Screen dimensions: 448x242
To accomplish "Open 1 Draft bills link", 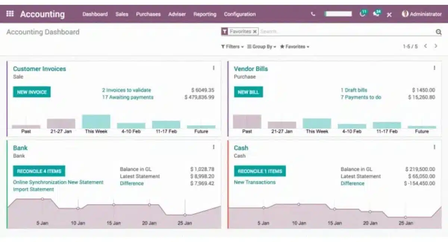I will pyautogui.click(x=354, y=90).
